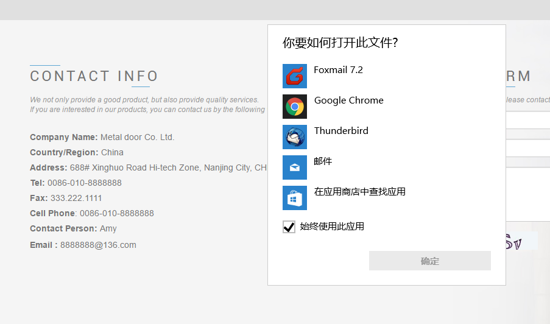Click the captcha verification image
The height and width of the screenshot is (324, 550).
[x=521, y=241]
